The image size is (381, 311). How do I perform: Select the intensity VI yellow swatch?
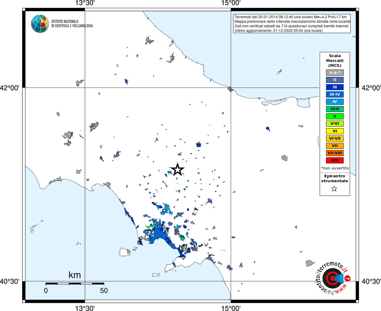(335, 131)
